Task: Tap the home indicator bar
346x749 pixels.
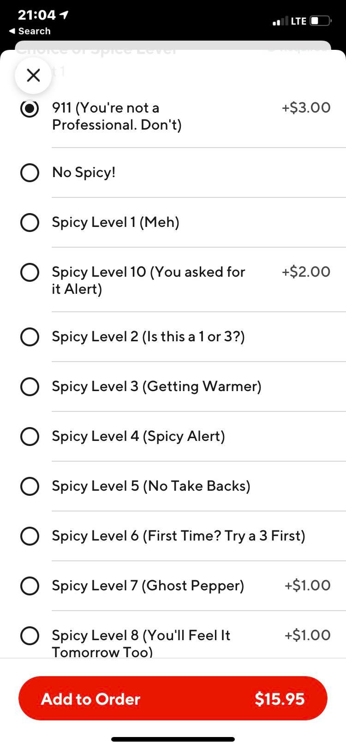Action: pyautogui.click(x=173, y=739)
